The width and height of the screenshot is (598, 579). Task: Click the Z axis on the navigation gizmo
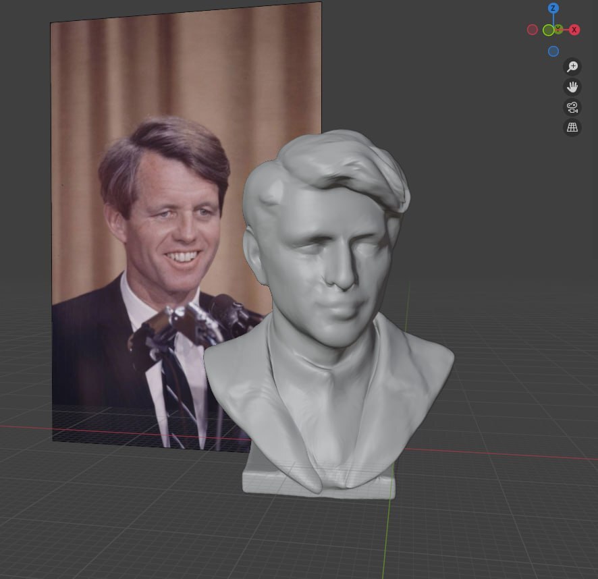(x=553, y=8)
